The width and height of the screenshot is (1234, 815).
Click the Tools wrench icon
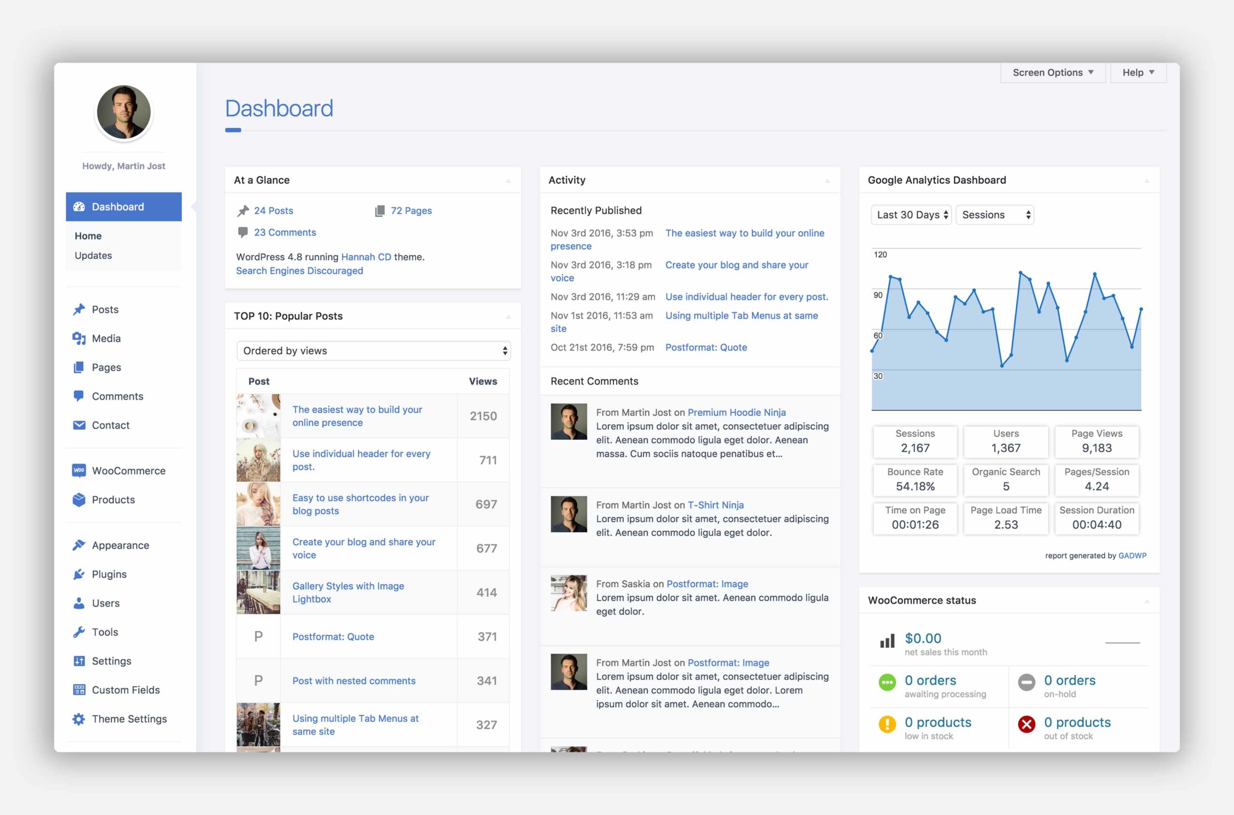click(79, 632)
